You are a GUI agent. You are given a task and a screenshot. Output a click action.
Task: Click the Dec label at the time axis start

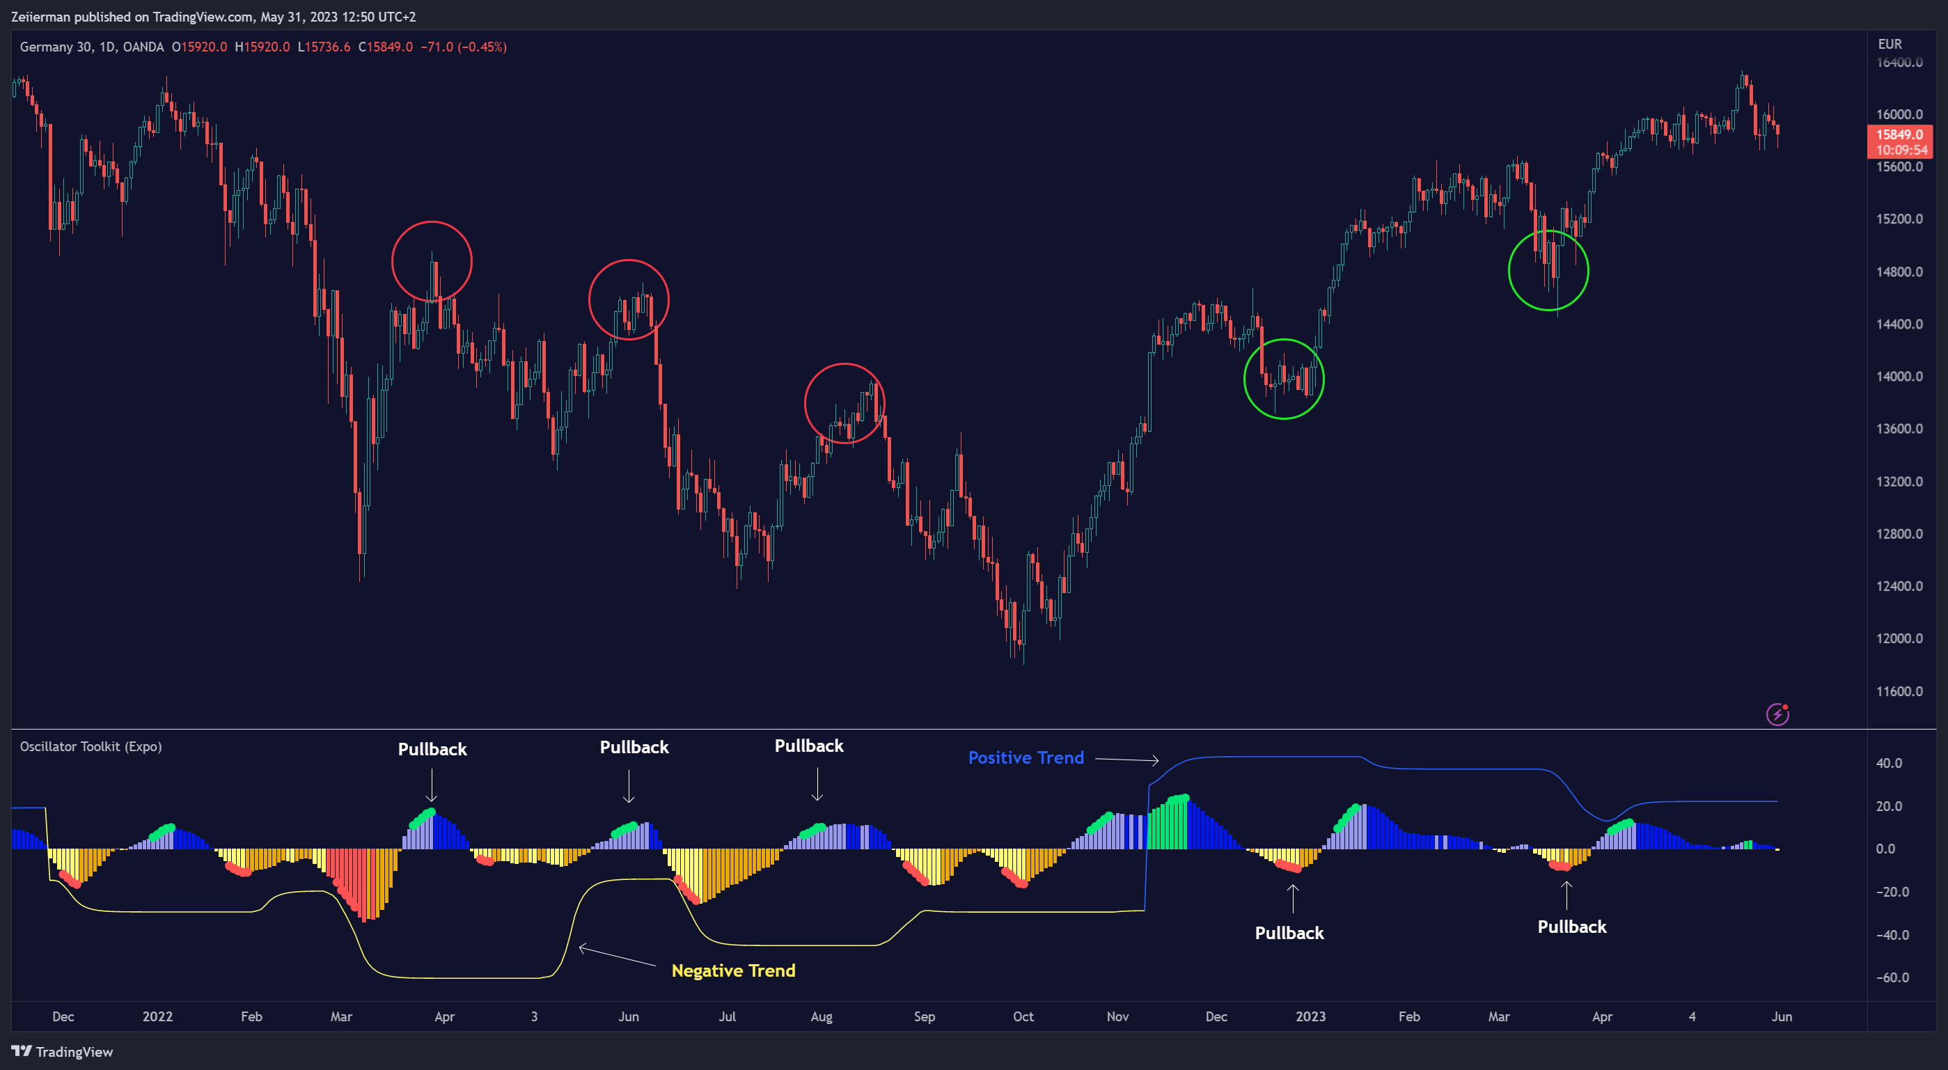pyautogui.click(x=63, y=1016)
